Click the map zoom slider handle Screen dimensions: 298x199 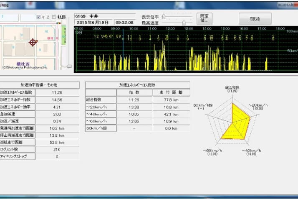point(69,66)
